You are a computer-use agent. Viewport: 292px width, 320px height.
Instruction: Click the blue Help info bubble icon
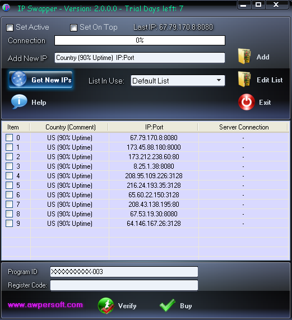point(19,101)
